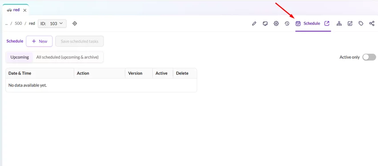Viewport: 378px width, 166px height.
Task: Select the Schedule tab label in toolbar
Action: 312,24
